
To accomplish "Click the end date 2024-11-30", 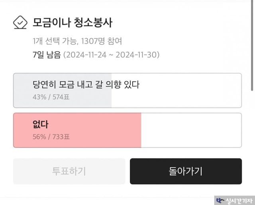I will 135,55.
